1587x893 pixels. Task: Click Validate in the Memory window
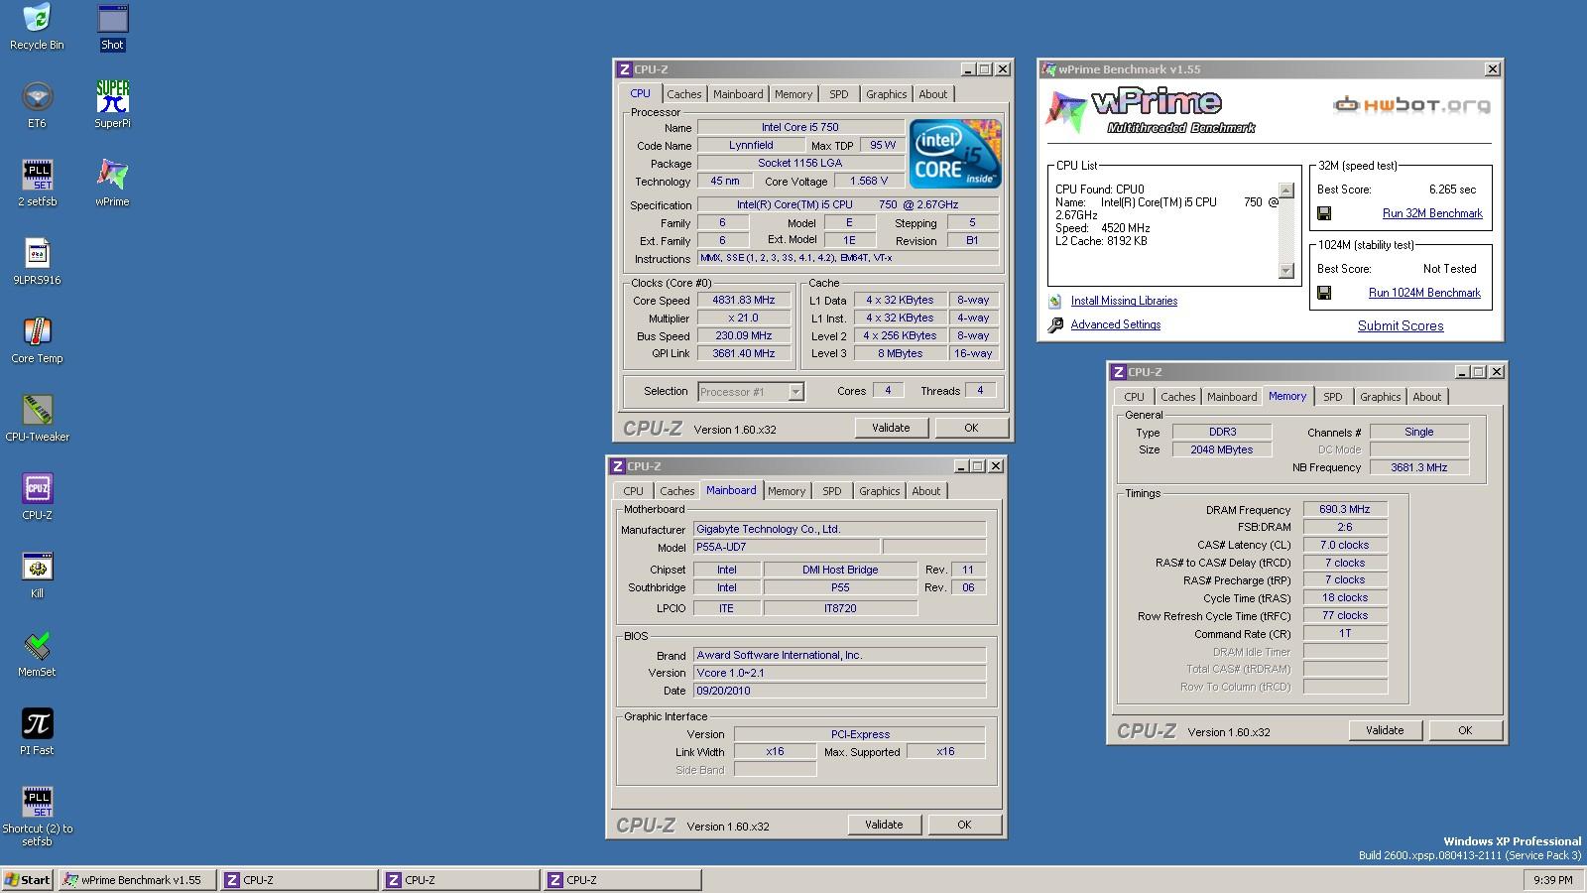1385,730
